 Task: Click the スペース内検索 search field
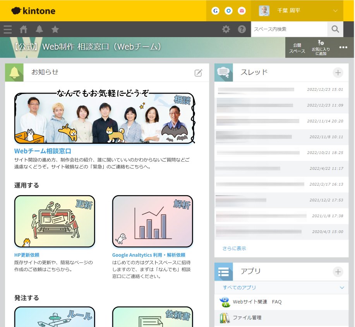[x=288, y=29]
